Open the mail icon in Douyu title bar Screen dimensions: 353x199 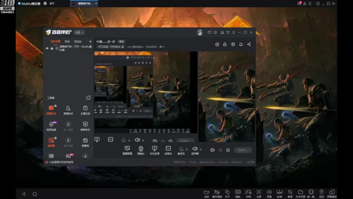pos(209,32)
